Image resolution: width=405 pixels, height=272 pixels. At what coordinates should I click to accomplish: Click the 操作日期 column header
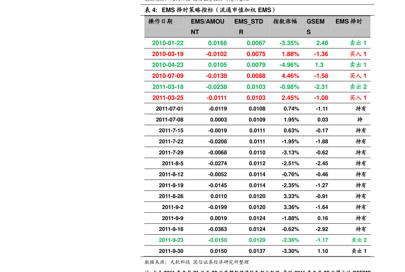point(160,21)
